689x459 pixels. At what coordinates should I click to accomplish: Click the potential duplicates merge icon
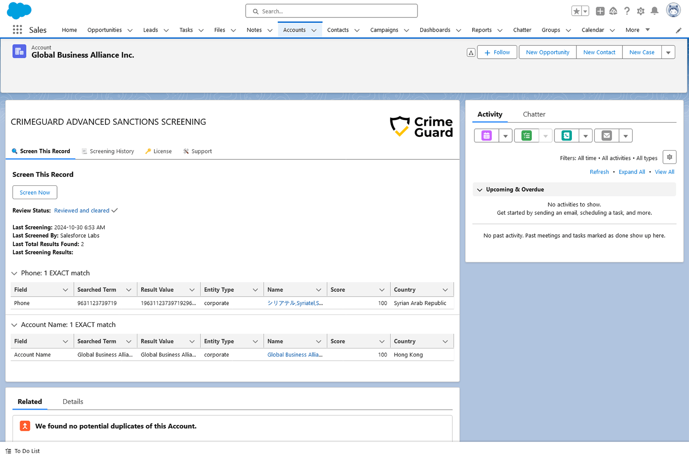25,426
